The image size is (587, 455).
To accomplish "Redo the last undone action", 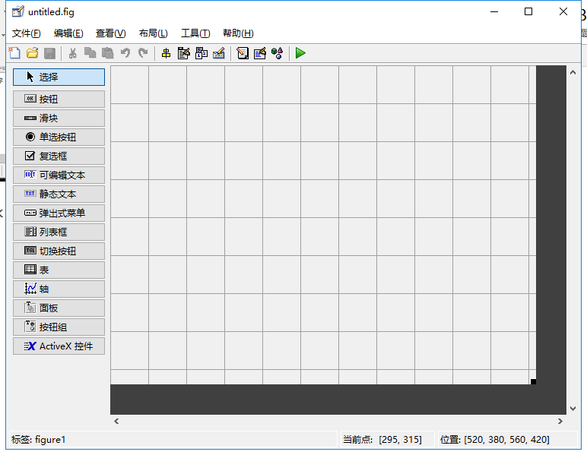I will click(x=143, y=53).
